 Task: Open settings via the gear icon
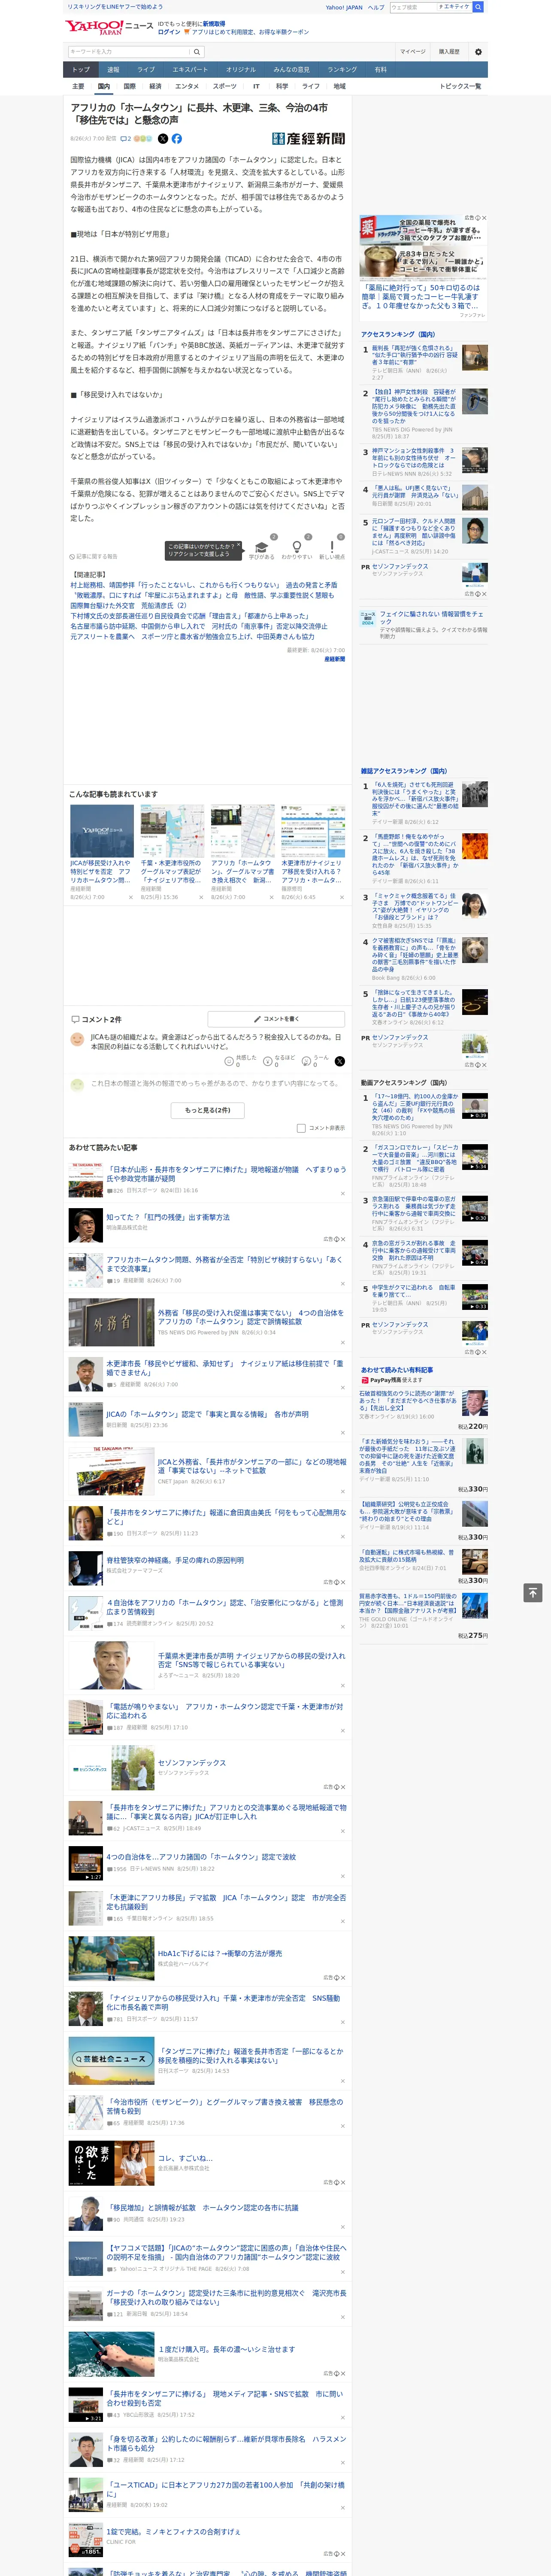(478, 52)
